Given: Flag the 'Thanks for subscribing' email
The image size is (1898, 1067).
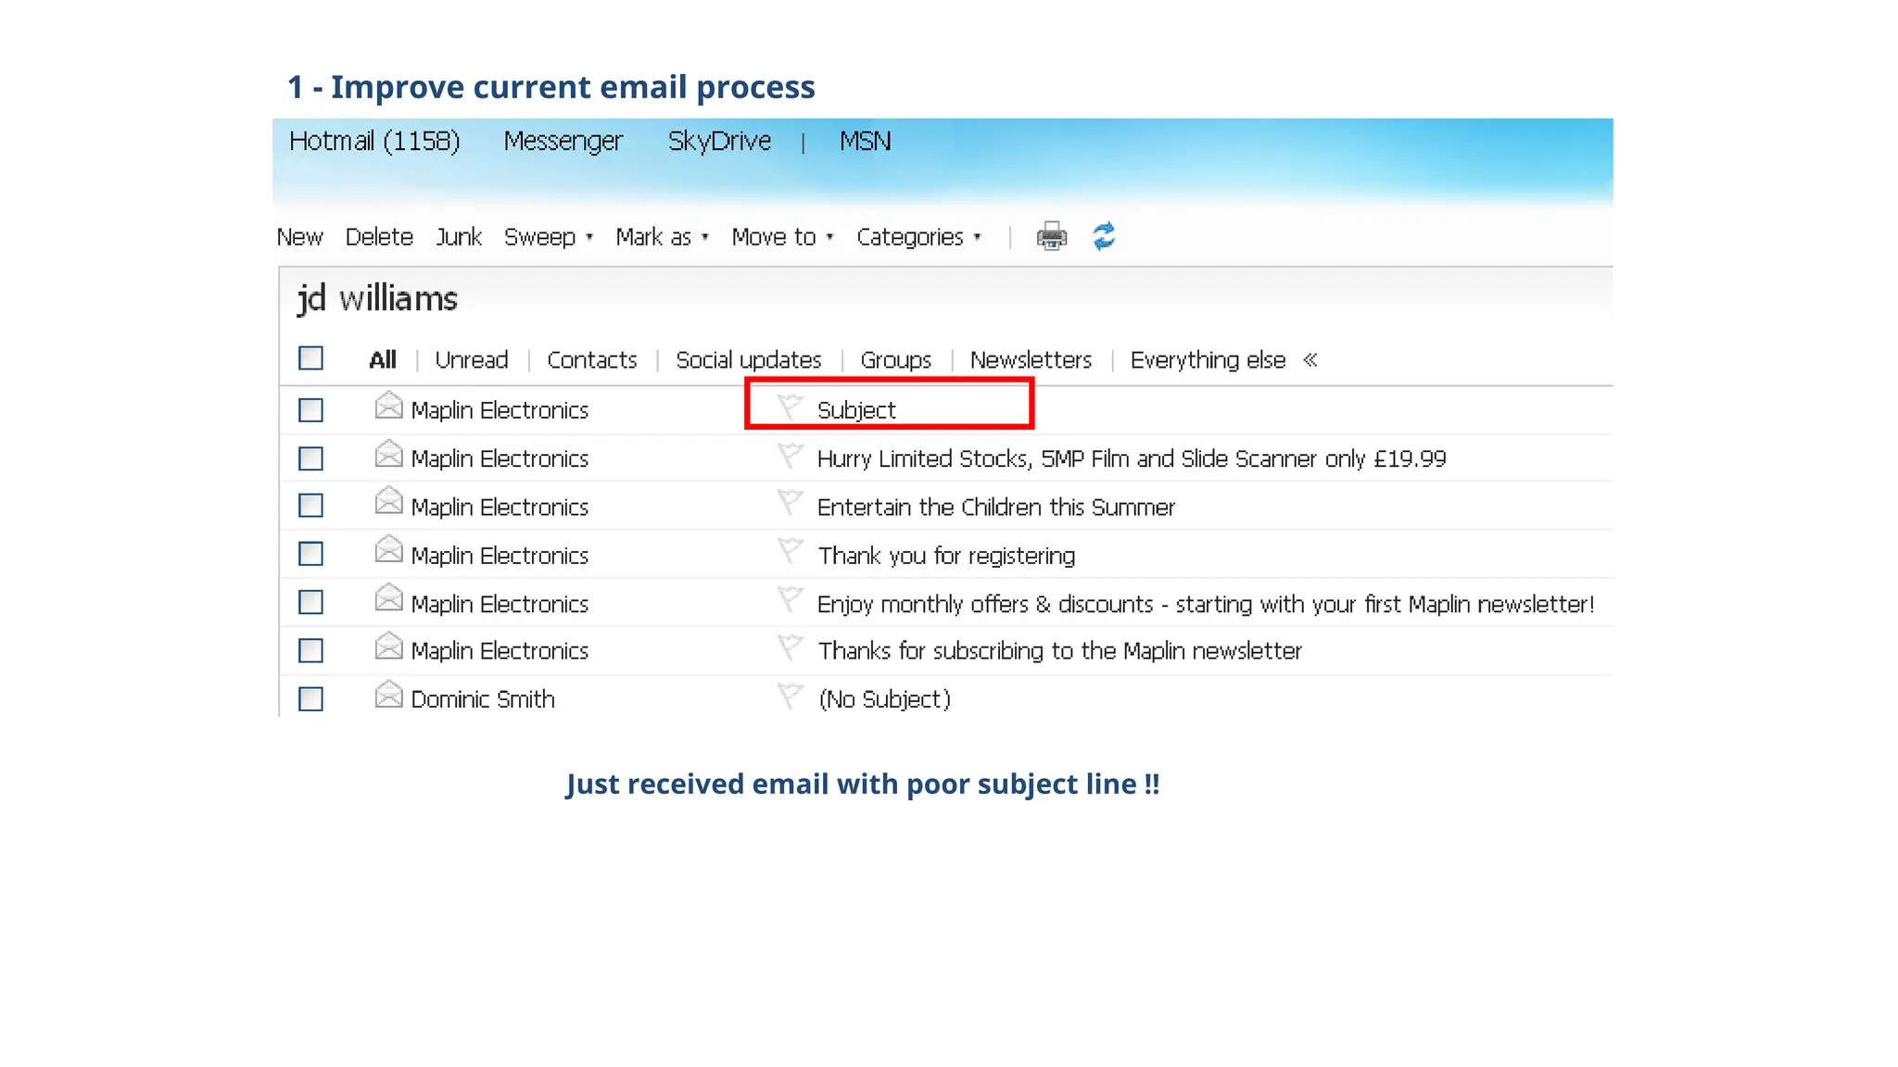Looking at the screenshot, I should pyautogui.click(x=790, y=647).
